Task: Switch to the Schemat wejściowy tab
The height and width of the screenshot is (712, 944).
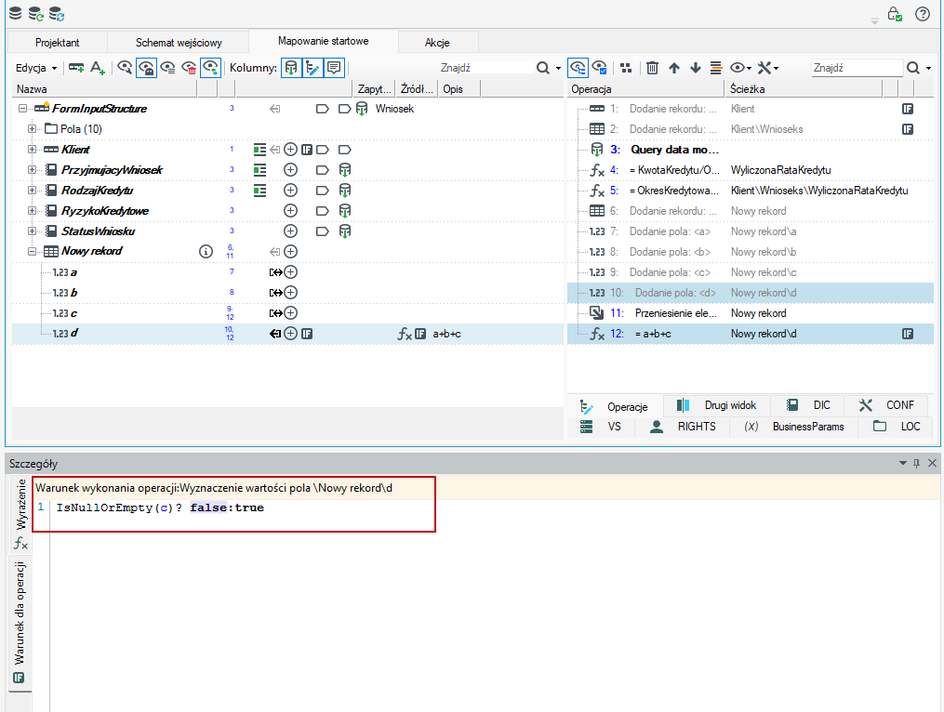Action: 179,43
